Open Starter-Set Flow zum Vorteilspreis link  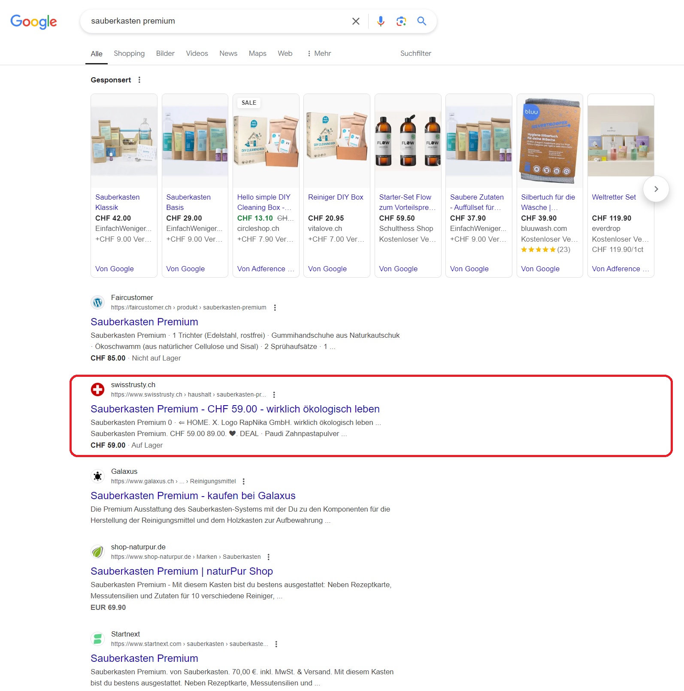click(407, 202)
